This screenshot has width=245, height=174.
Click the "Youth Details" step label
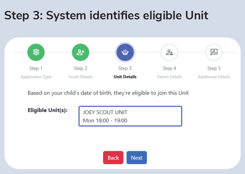coord(80,77)
